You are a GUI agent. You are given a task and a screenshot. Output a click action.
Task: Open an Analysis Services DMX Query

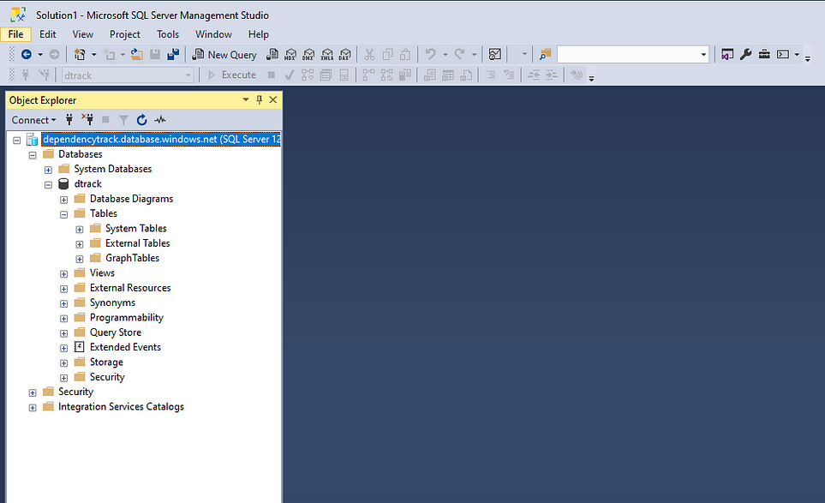tap(309, 54)
